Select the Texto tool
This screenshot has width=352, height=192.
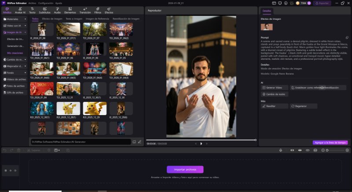pyautogui.click(x=32, y=11)
